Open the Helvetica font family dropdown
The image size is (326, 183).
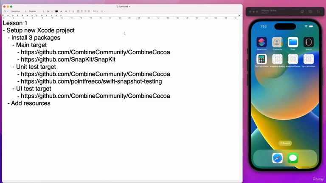click(19, 11)
